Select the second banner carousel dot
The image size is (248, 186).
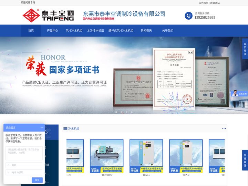point(122,112)
